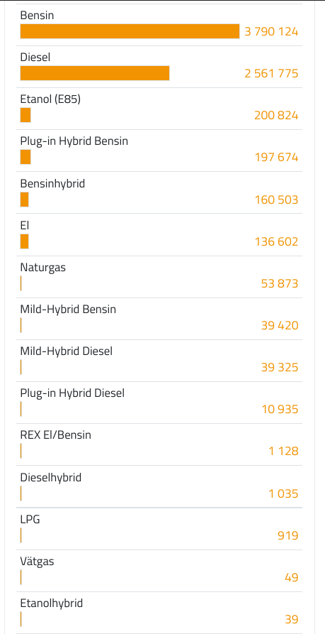Select the Naturgas label
The height and width of the screenshot is (634, 325).
click(42, 267)
